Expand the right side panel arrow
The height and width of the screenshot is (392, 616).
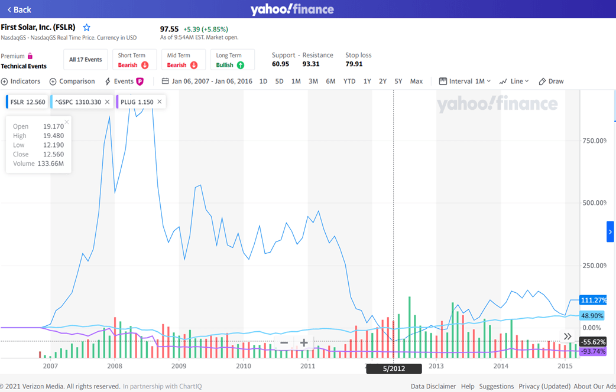[x=610, y=231]
